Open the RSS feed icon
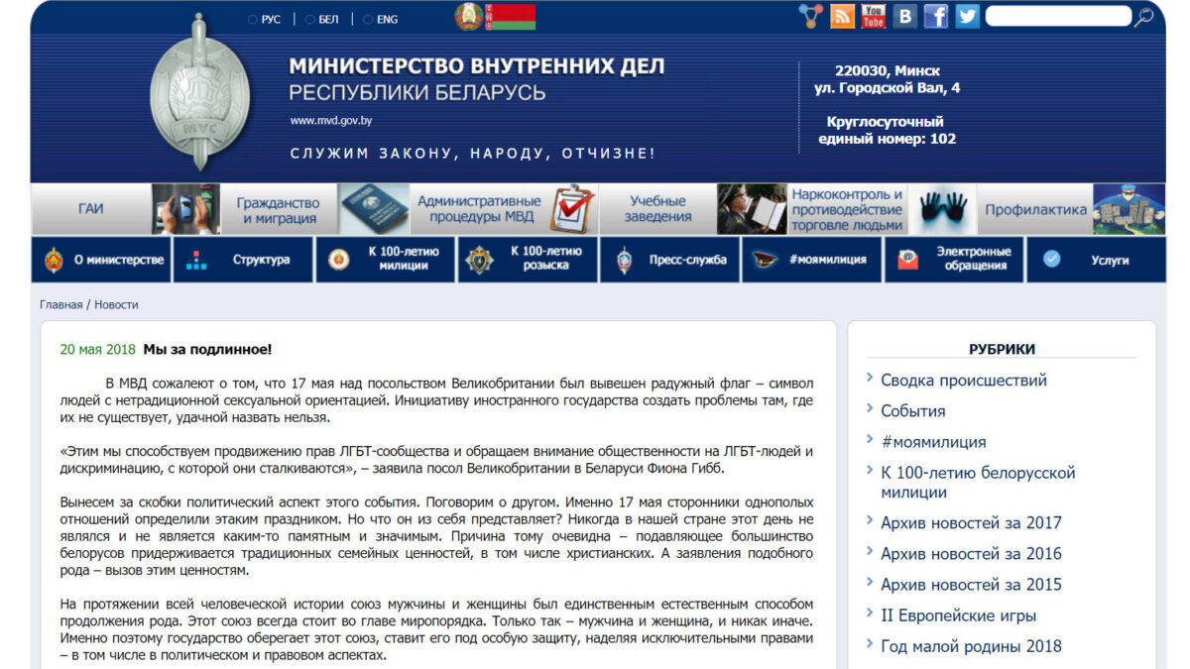Screen dimensions: 1190x669 [x=843, y=16]
